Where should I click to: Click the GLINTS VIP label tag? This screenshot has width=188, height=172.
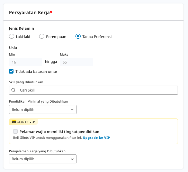pyautogui.click(x=24, y=122)
